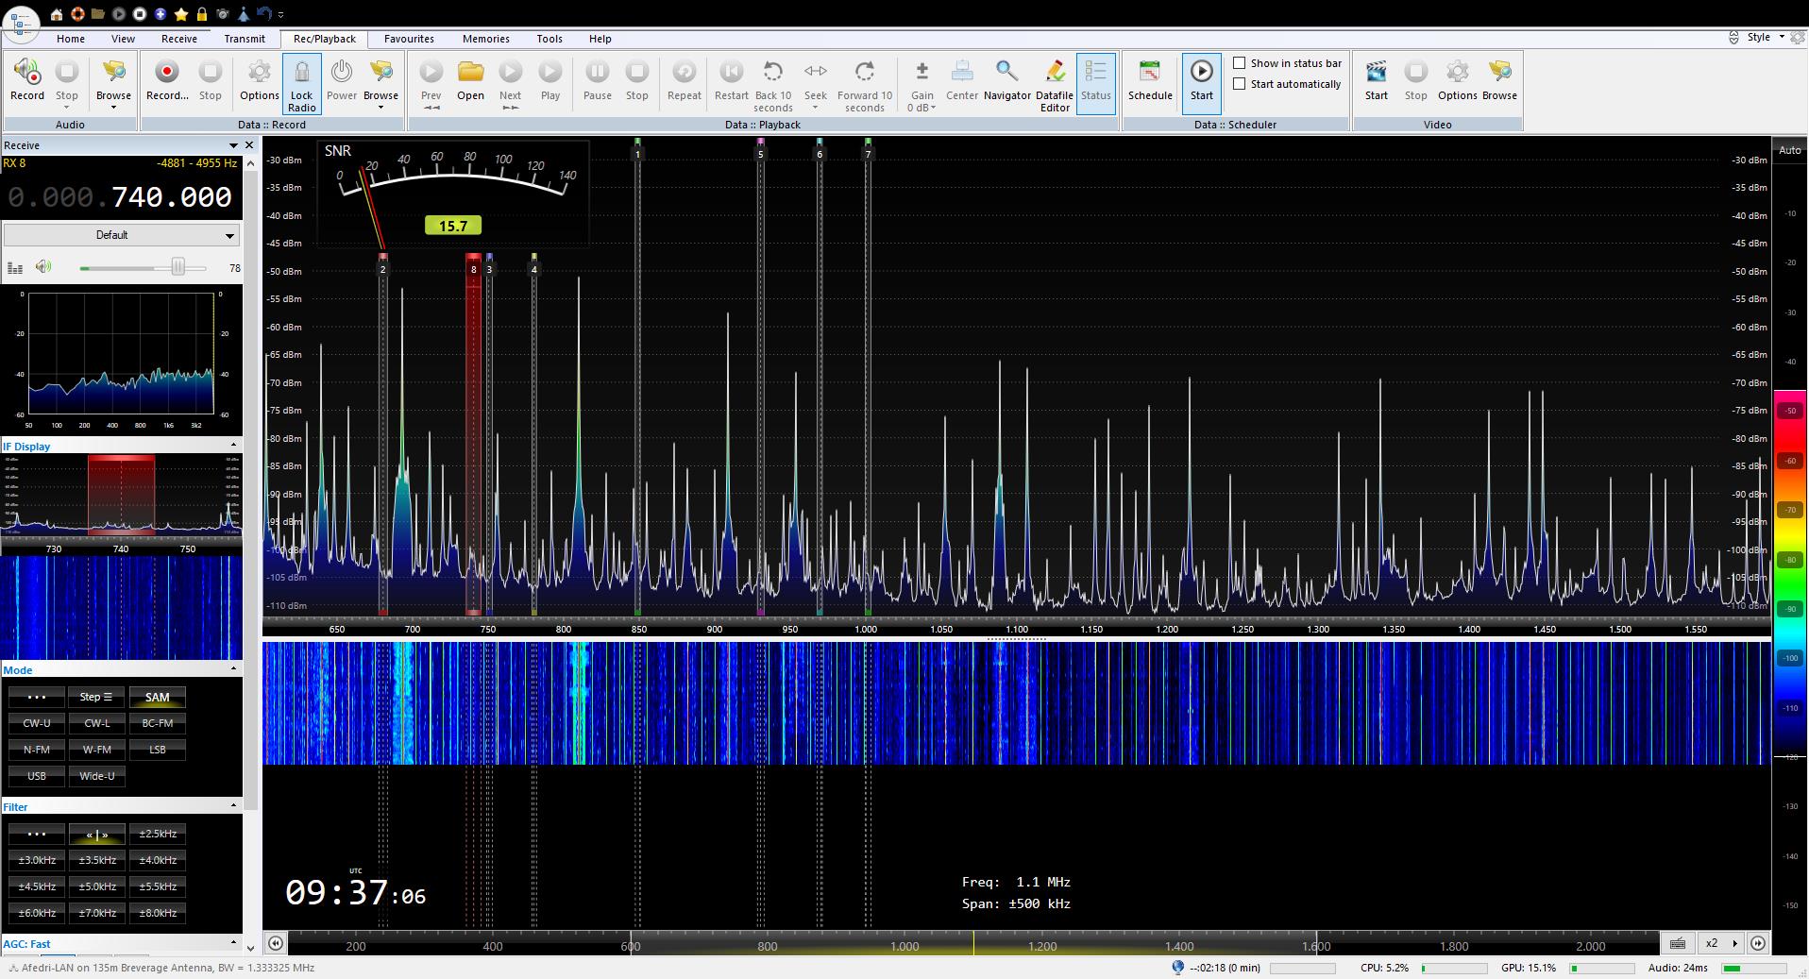Click the Forward 10 seconds icon
Viewport: 1809px width, 979px height.
(864, 83)
